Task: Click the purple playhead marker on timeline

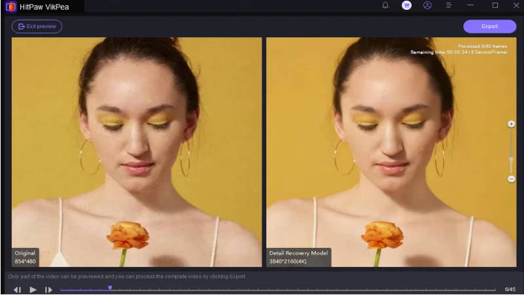Action: [110, 287]
